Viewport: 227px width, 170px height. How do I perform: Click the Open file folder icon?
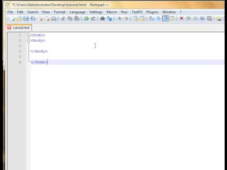(x=18, y=19)
